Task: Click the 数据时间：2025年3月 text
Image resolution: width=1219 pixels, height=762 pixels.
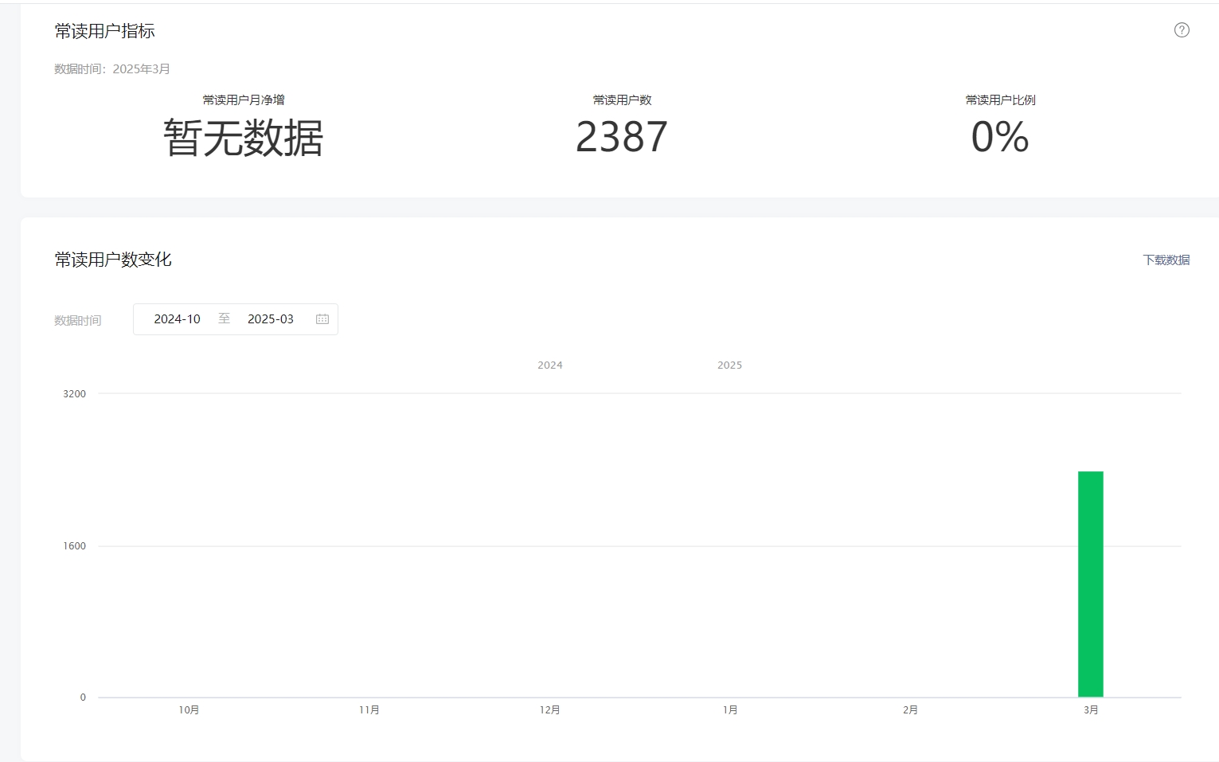Action: point(112,69)
